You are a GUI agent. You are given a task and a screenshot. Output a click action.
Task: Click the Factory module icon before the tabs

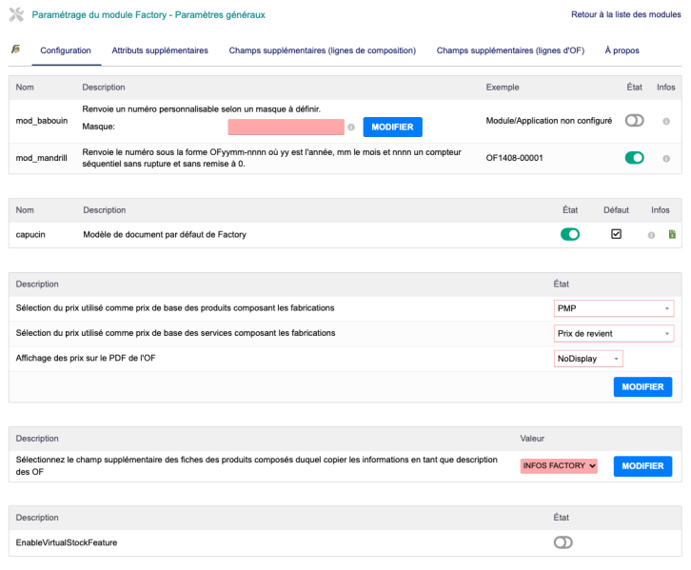[x=15, y=49]
